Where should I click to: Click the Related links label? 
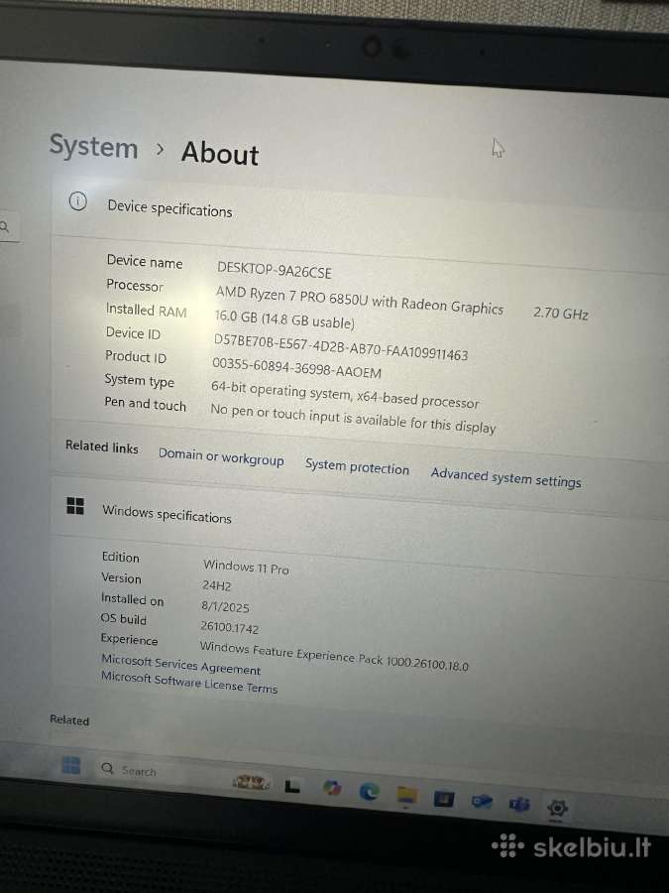(102, 446)
